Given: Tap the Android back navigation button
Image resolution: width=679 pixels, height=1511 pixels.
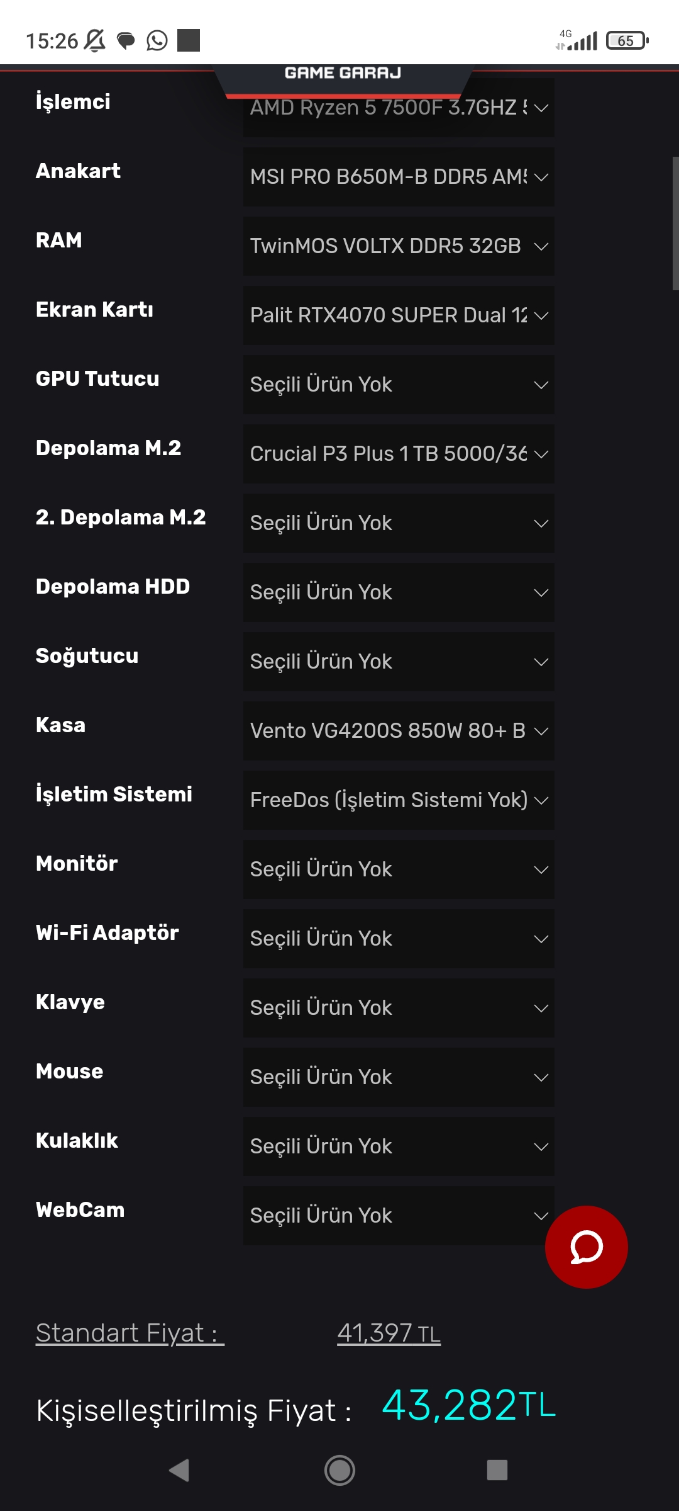Looking at the screenshot, I should tap(179, 1470).
